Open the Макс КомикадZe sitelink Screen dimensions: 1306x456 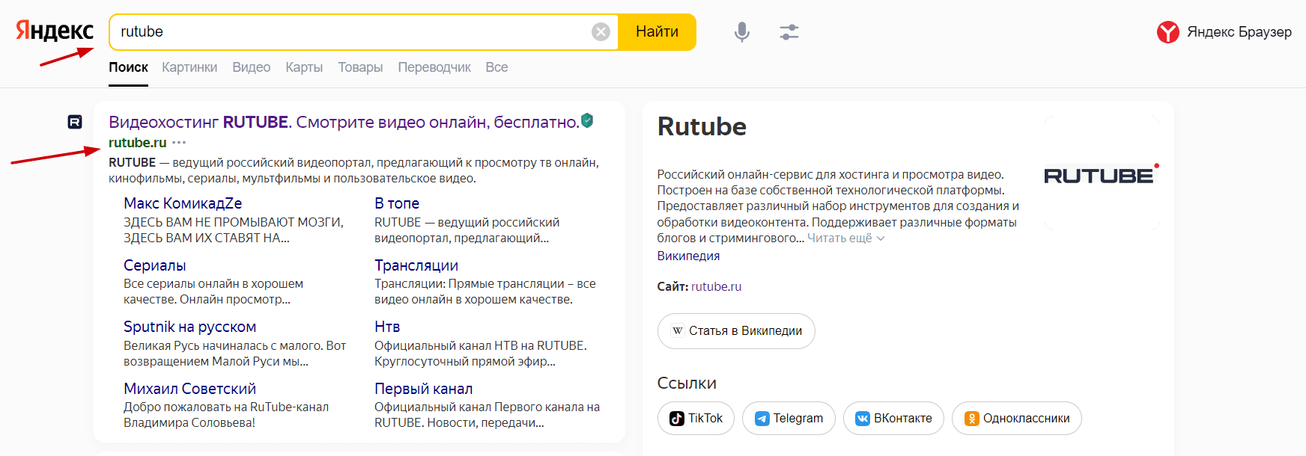pyautogui.click(x=183, y=203)
